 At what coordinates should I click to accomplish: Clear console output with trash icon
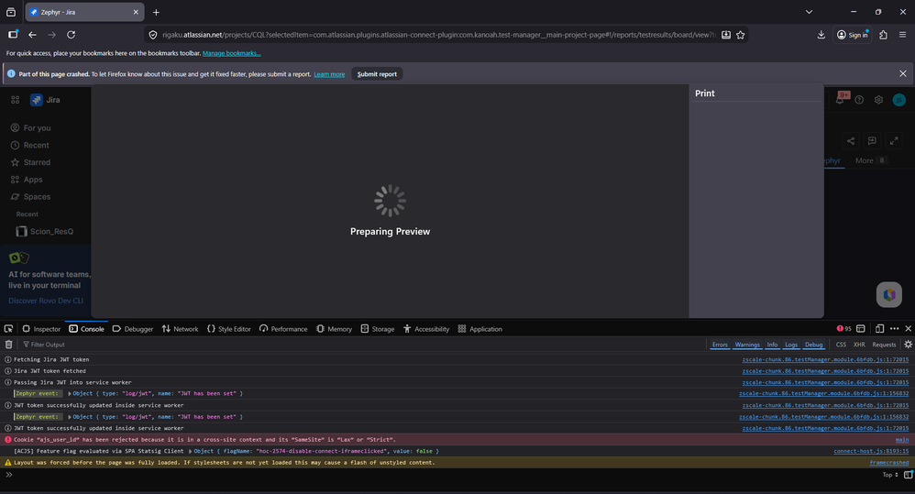[x=9, y=345]
